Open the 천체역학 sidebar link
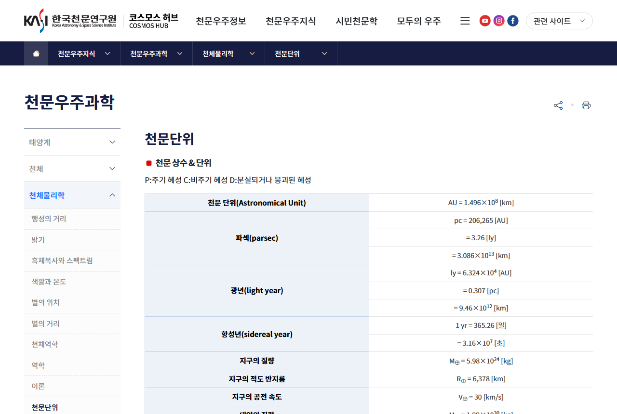This screenshot has height=414, width=617. tap(44, 344)
